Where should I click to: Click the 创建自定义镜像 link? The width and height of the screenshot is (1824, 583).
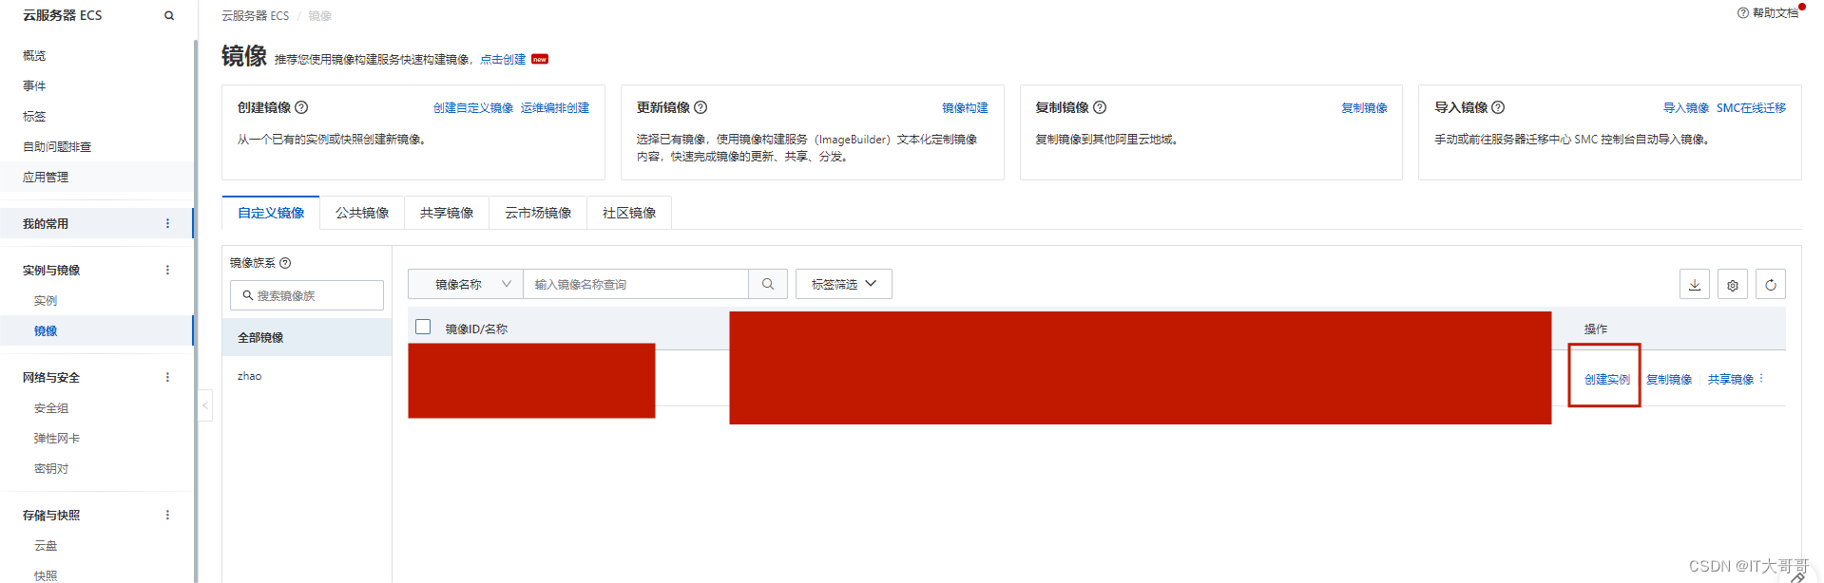(x=472, y=108)
